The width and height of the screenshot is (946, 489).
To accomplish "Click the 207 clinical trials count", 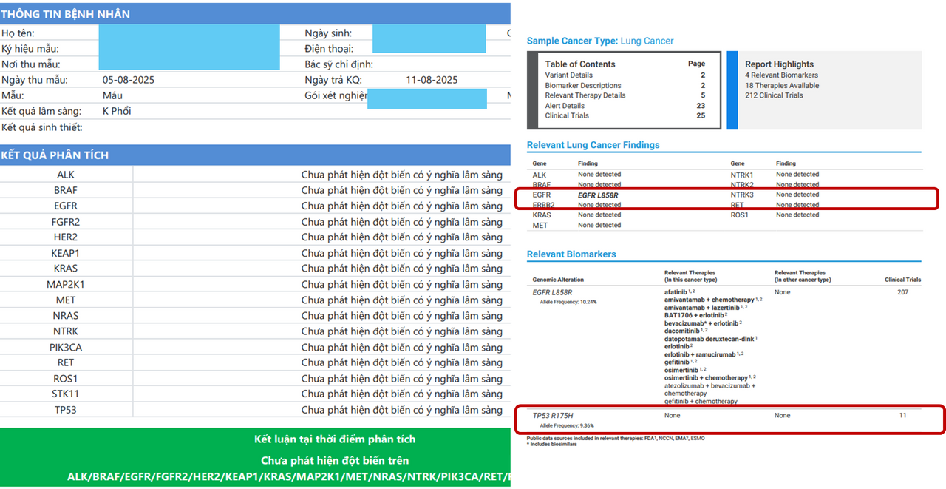I will [x=902, y=292].
